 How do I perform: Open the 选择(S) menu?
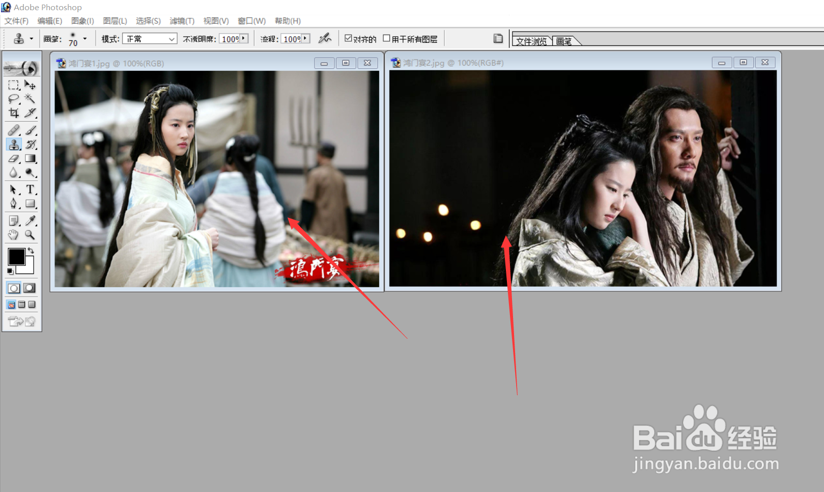coord(148,21)
